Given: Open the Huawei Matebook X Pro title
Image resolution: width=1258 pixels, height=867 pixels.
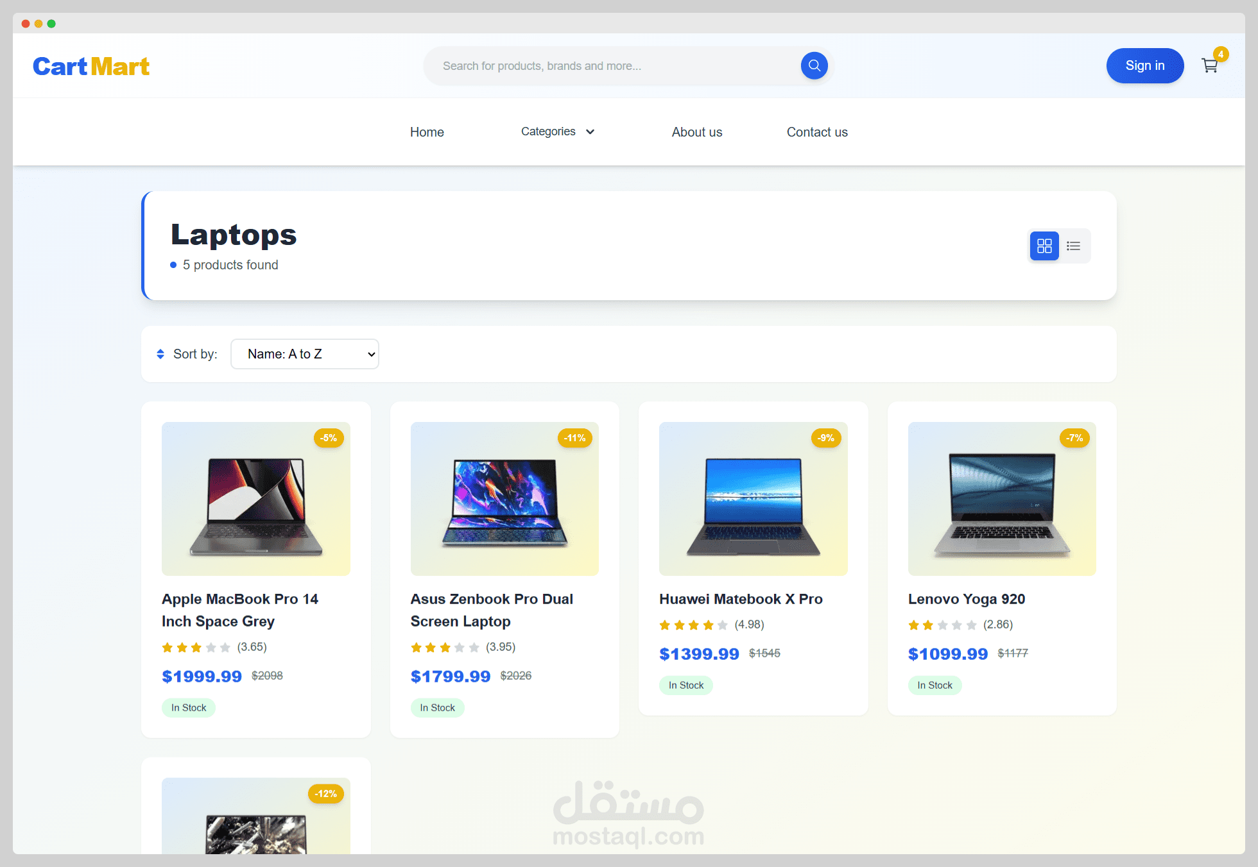Looking at the screenshot, I should 741,599.
